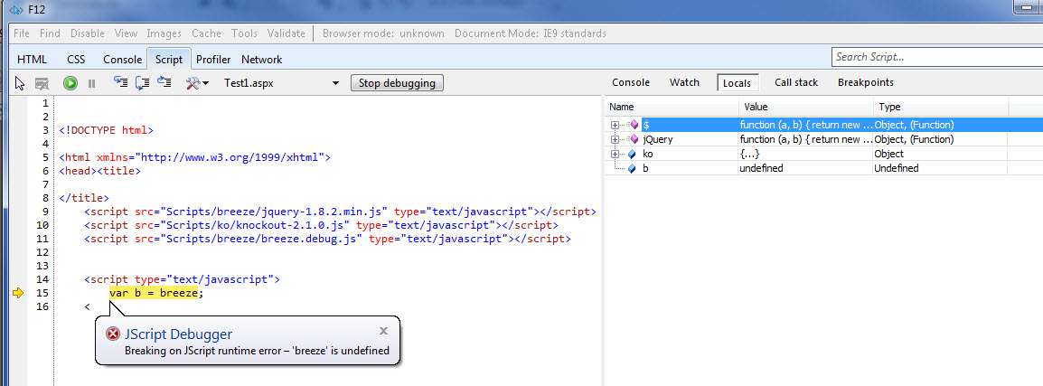Click highlighted code var b = breeze
The image size is (1043, 386).
coord(154,293)
